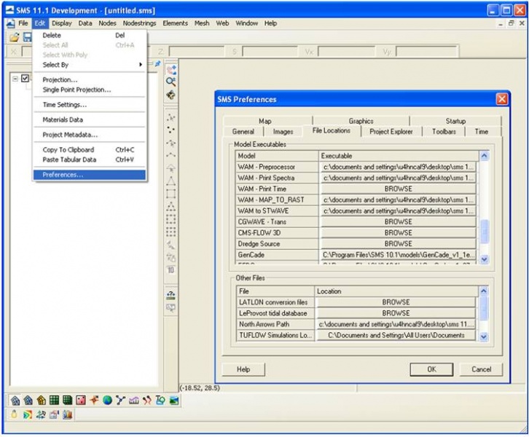Viewport: 529px width, 437px height.
Task: Click the North Arrows Path location cell
Action: point(396,324)
